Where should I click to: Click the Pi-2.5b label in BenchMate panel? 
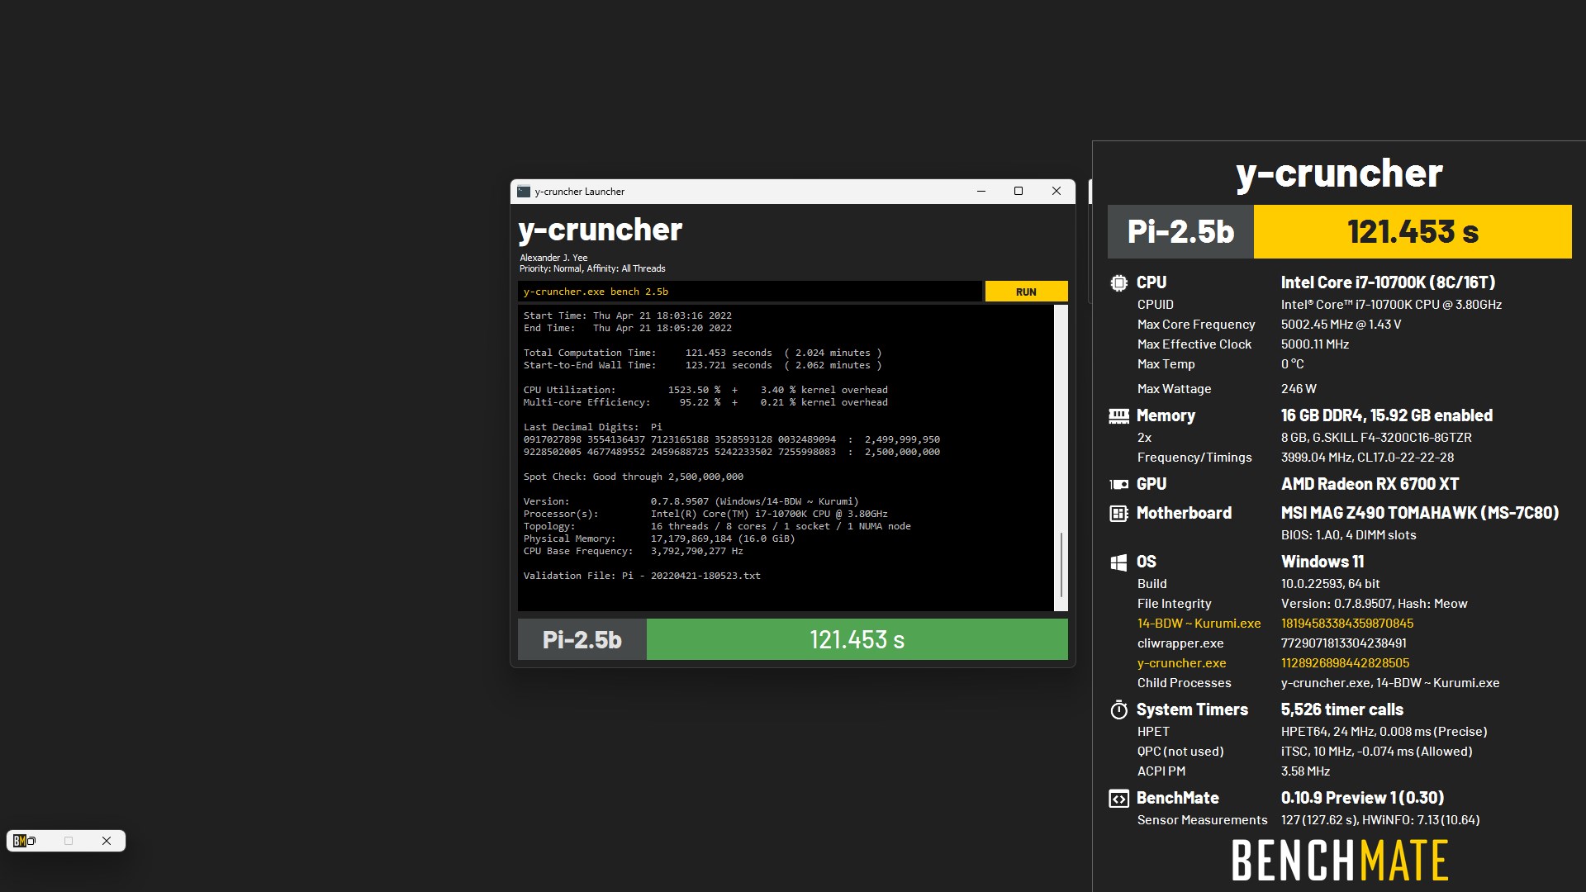pyautogui.click(x=1180, y=232)
